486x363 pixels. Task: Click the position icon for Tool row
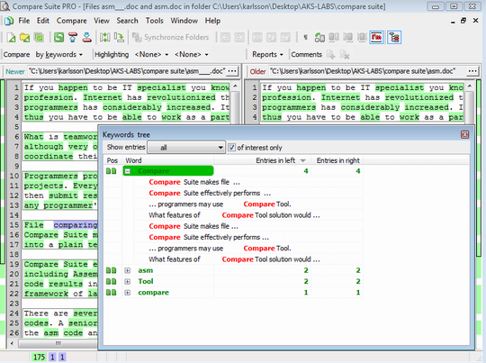[x=112, y=281]
